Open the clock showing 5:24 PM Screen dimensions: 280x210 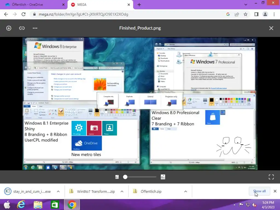pyautogui.click(x=268, y=205)
